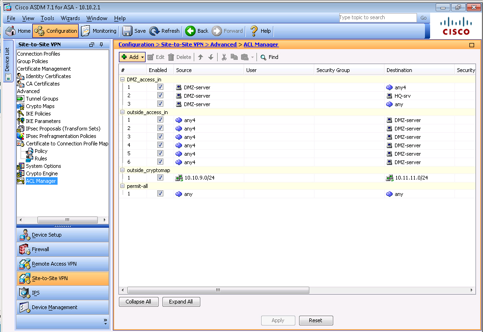Open the Tools menu
The image size is (483, 332).
47,18
